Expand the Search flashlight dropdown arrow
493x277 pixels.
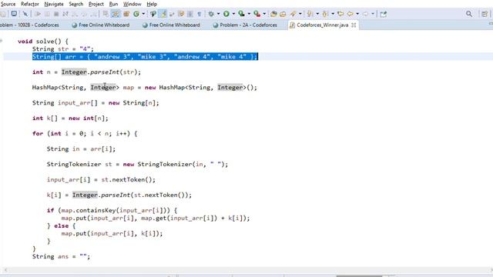click(x=300, y=14)
